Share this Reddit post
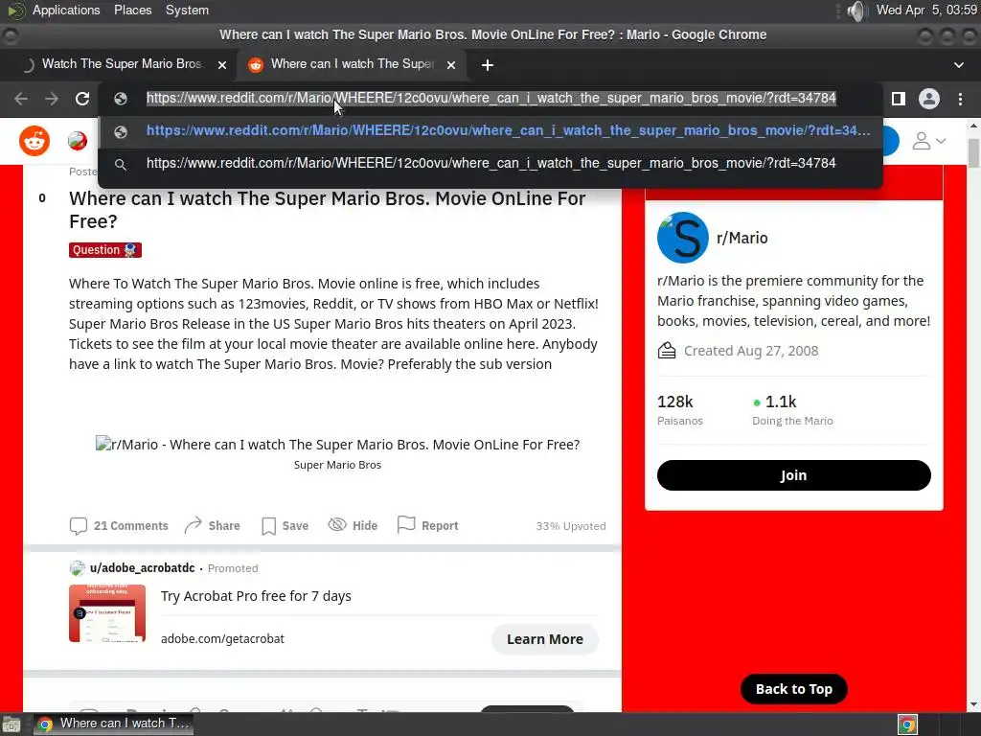Viewport: 981px width, 736px height. (212, 526)
